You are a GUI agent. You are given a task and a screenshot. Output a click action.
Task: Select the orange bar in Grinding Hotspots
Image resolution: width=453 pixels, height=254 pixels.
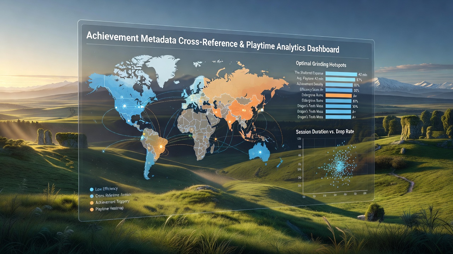pyautogui.click(x=338, y=95)
